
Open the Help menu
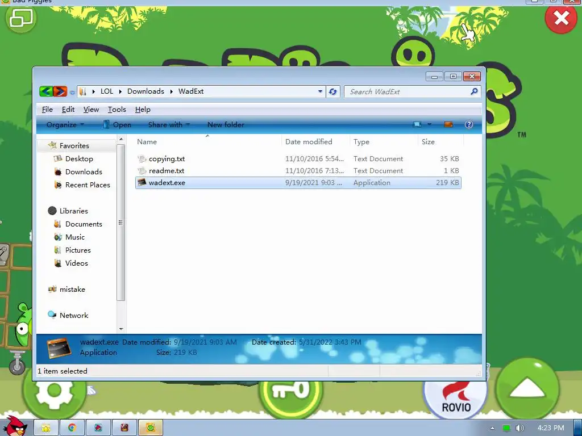(x=143, y=110)
